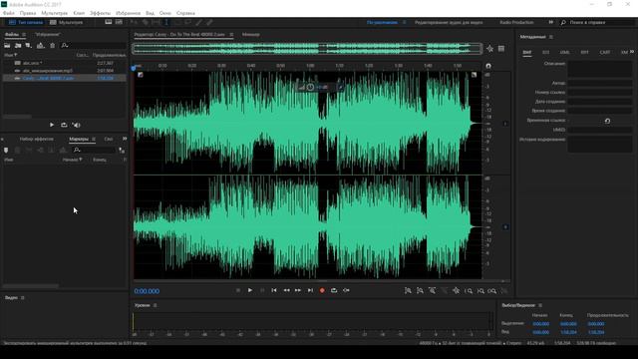Open the Мультитрек menu
This screenshot has height=359, width=638.
[x=55, y=13]
